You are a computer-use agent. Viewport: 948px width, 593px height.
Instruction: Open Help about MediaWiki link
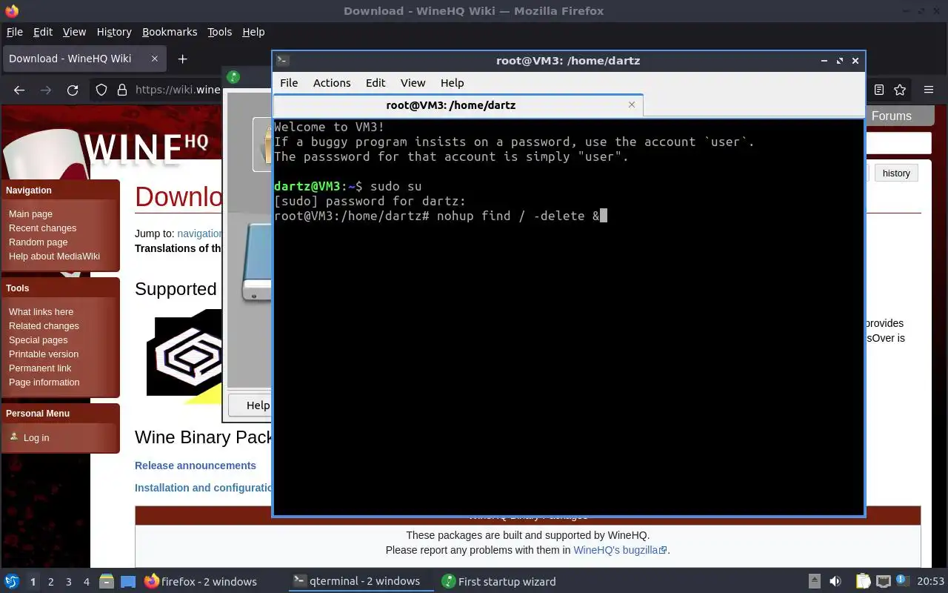coord(54,256)
